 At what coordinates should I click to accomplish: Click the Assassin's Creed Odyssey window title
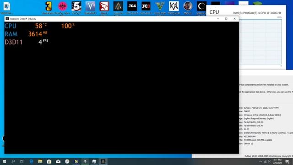(x=23, y=19)
